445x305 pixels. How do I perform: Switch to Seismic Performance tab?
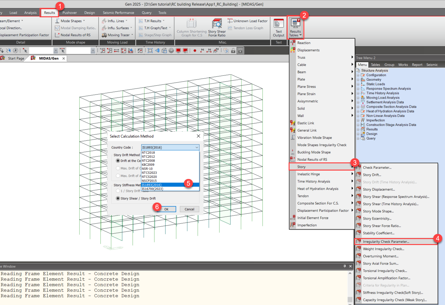[x=118, y=13]
